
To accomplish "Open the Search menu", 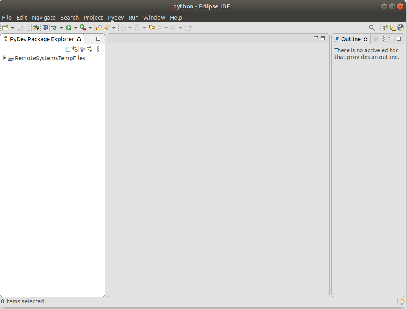I will click(x=69, y=18).
